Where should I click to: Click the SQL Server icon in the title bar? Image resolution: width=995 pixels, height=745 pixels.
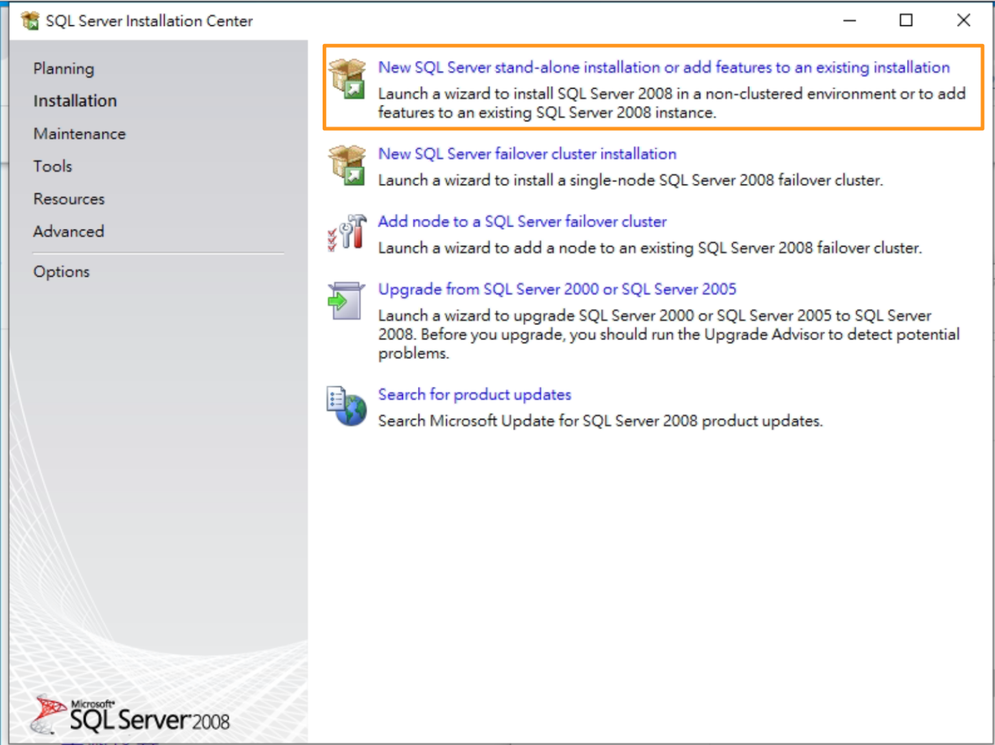click(x=30, y=20)
